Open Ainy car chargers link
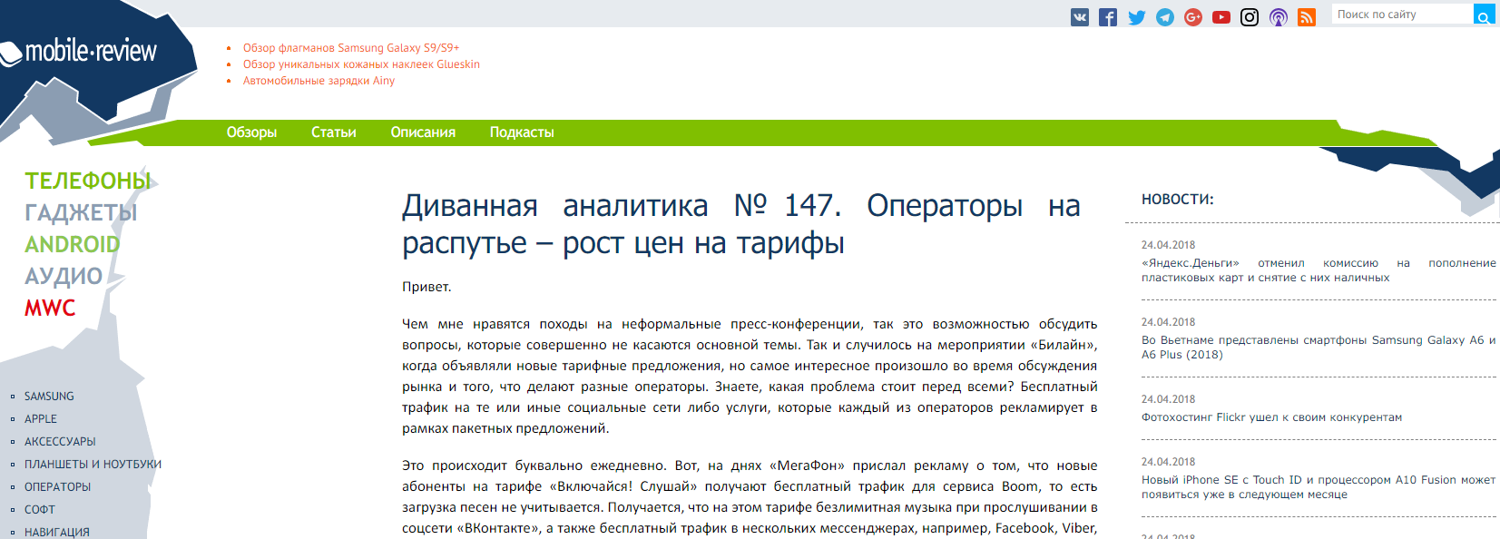 click(319, 81)
